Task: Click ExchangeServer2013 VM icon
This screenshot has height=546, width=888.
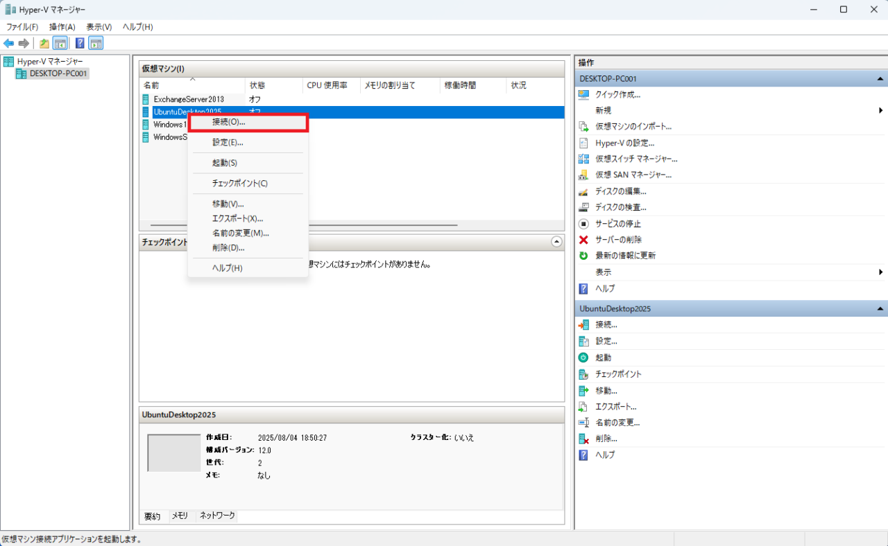Action: click(x=146, y=99)
